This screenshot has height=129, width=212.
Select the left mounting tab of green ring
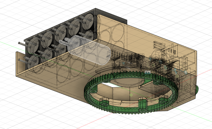click(x=93, y=91)
